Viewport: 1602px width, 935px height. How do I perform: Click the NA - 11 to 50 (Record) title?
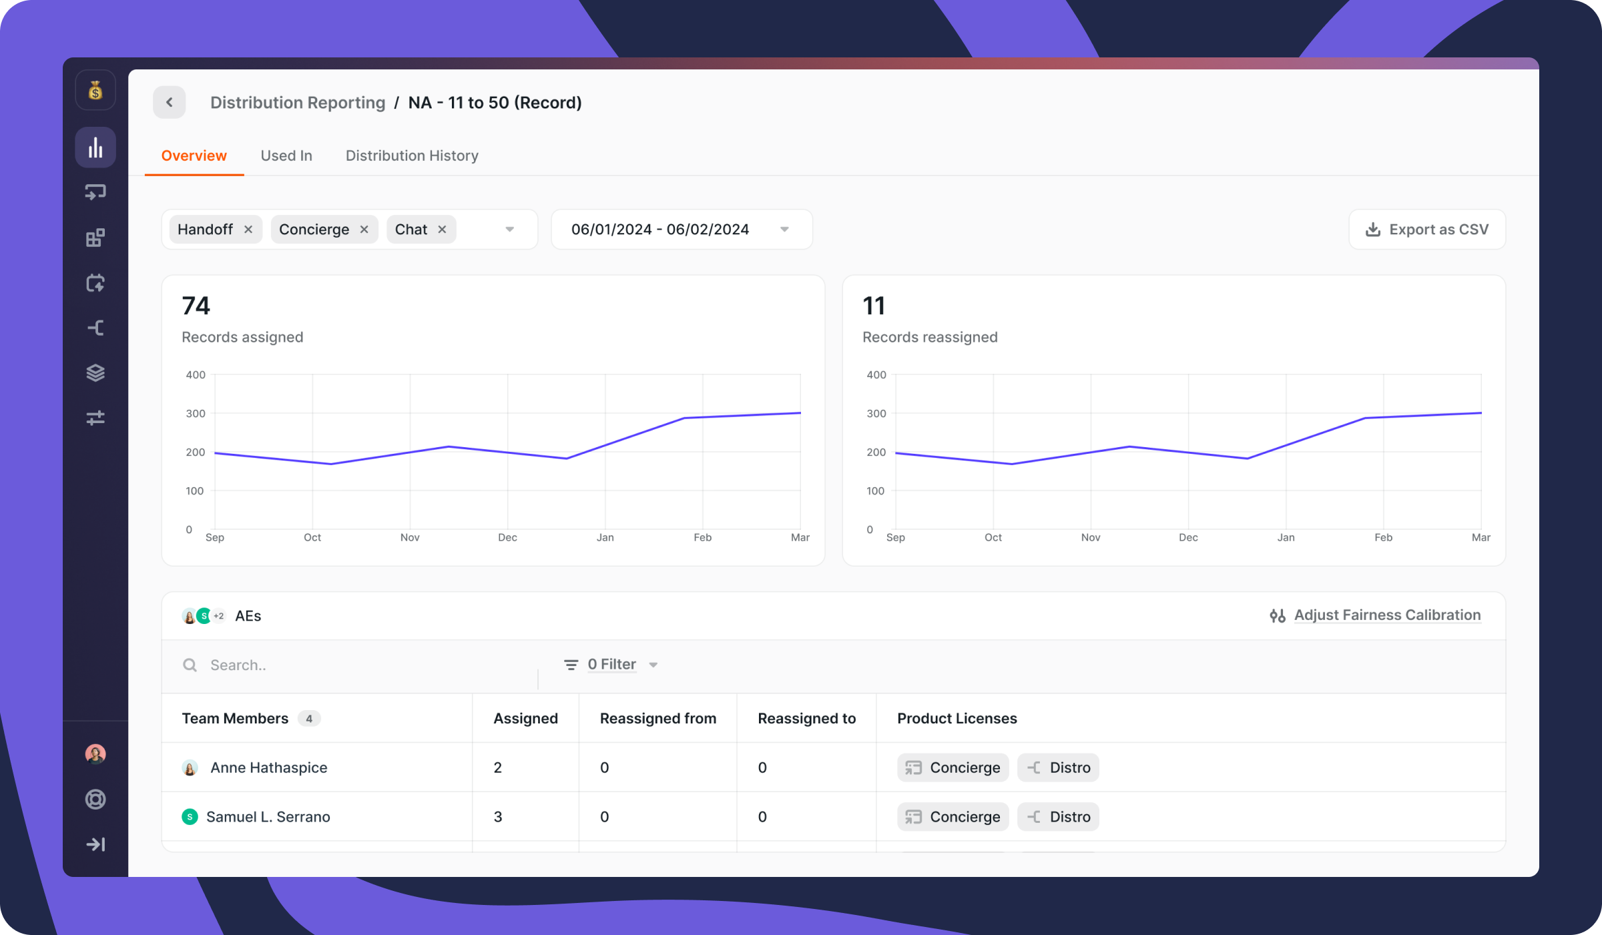495,102
